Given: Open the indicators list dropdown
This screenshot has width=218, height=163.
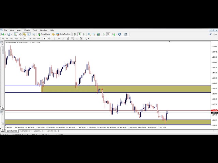Looking at the screenshot, I should tap(117, 34).
